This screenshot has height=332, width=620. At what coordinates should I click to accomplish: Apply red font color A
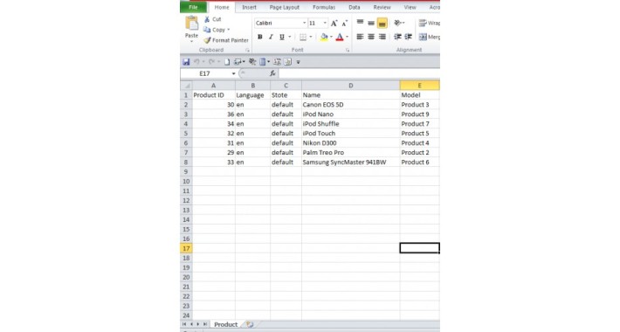click(340, 37)
